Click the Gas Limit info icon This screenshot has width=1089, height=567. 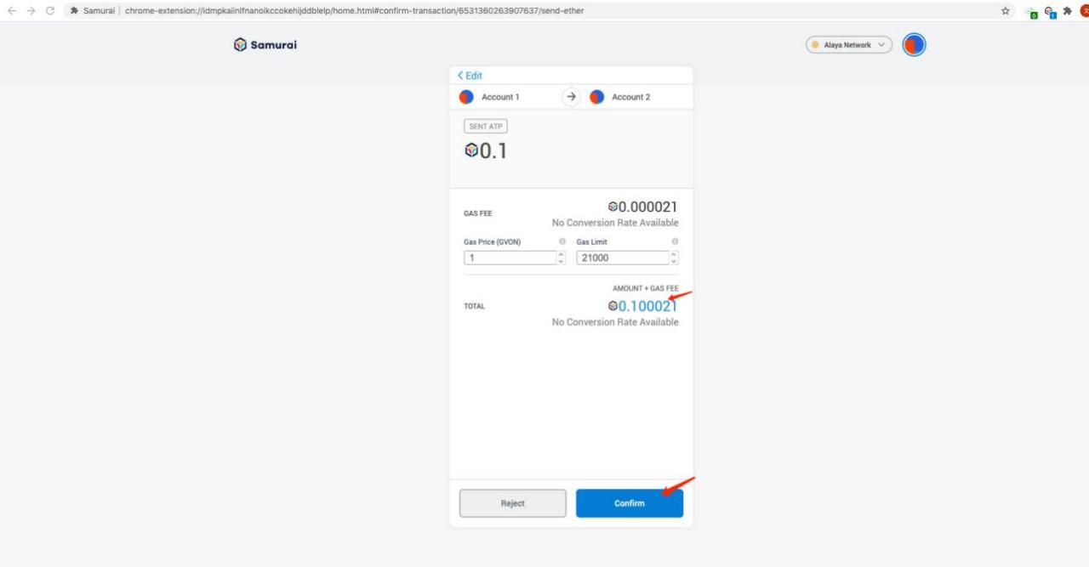(x=675, y=242)
